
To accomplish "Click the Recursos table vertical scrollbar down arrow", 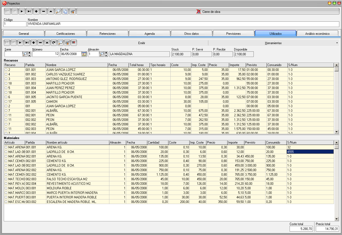I will point(336,132).
